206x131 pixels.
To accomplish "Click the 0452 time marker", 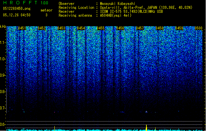I will 42,28.
